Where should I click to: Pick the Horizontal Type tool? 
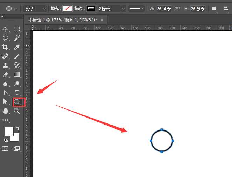pyautogui.click(x=16, y=93)
